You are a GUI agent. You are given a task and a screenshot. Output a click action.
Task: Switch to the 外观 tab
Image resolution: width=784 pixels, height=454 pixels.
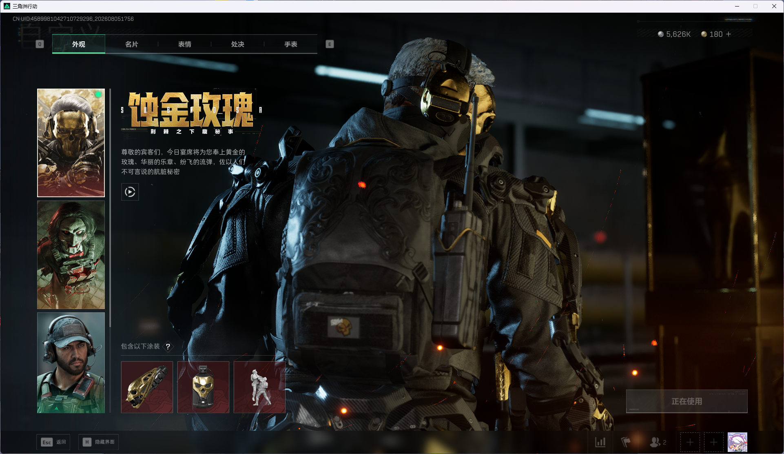(x=79, y=44)
